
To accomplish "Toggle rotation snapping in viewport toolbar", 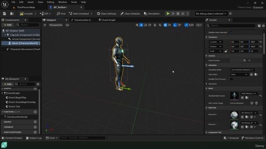I will [x=175, y=25].
